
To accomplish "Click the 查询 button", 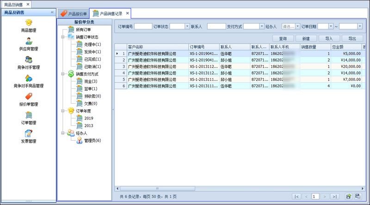I will pyautogui.click(x=283, y=38).
